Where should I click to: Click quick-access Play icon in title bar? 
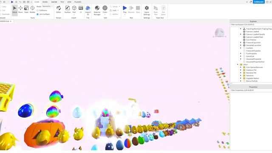[x=12, y=2]
